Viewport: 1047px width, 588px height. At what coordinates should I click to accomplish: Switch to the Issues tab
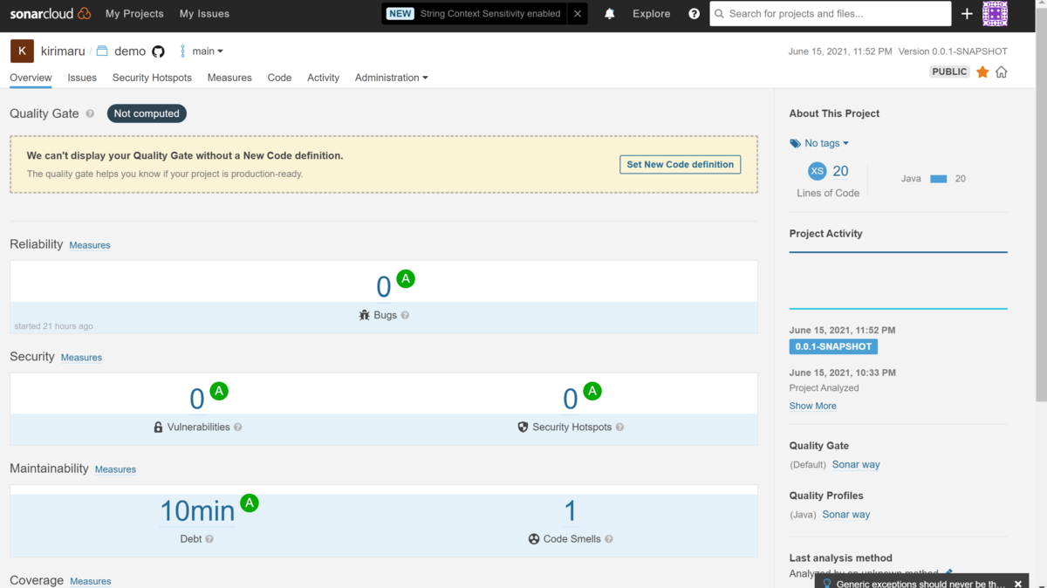[82, 78]
